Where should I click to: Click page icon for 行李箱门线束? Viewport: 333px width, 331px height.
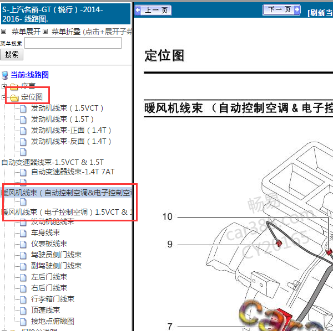click(23, 299)
